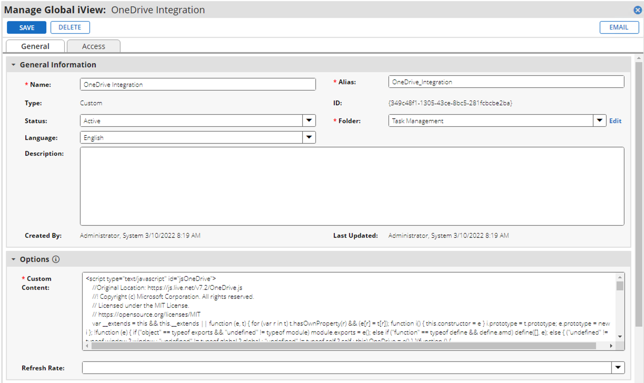Screen dimensions: 644x383
Task: Click the SAVE button
Action: pyautogui.click(x=27, y=27)
